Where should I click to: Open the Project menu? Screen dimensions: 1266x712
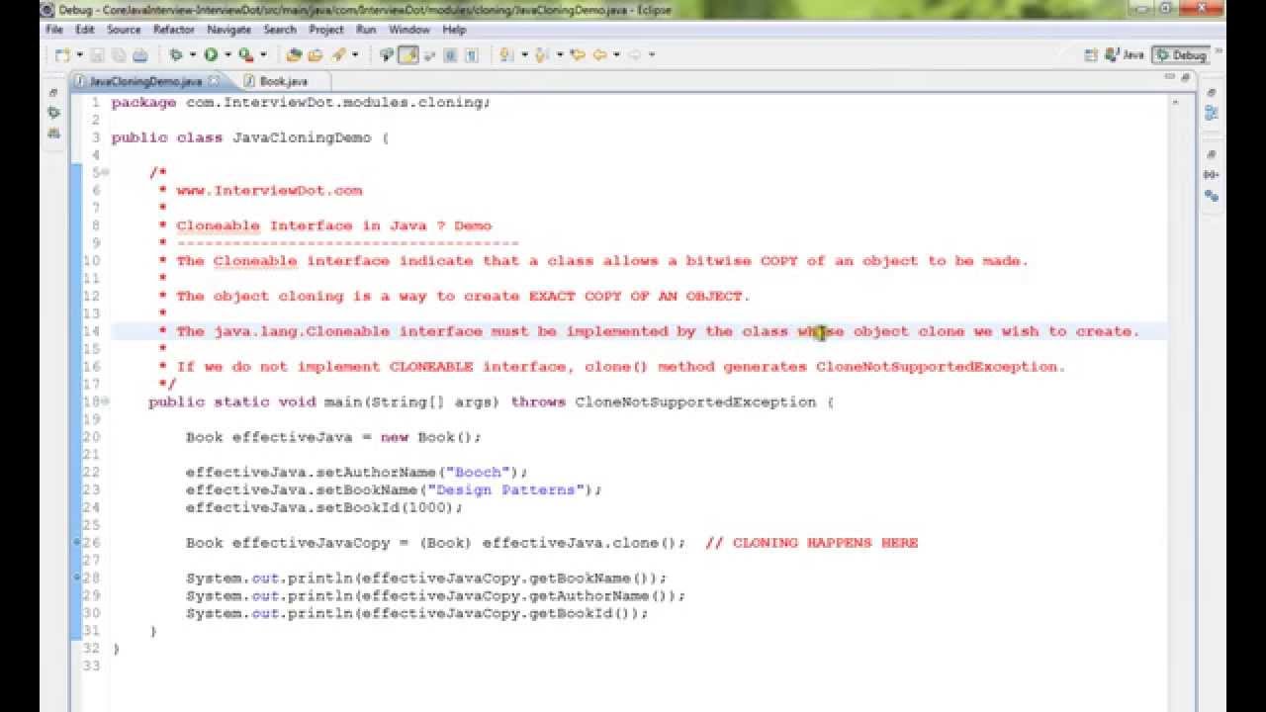pos(326,30)
